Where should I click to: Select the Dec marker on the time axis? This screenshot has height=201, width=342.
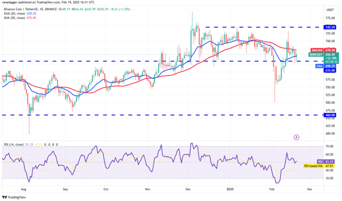pos(188,189)
